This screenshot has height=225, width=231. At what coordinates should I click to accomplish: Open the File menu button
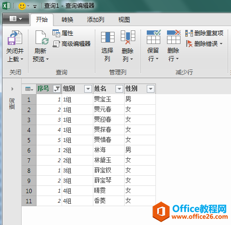click(16, 19)
